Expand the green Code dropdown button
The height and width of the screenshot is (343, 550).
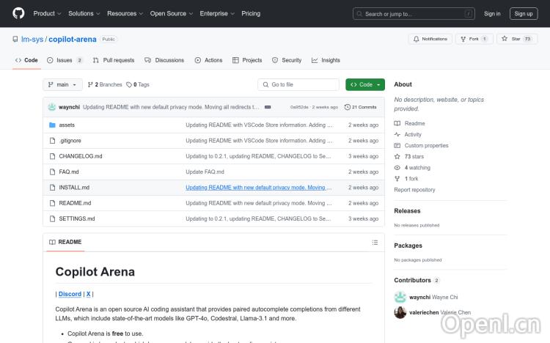pos(365,85)
